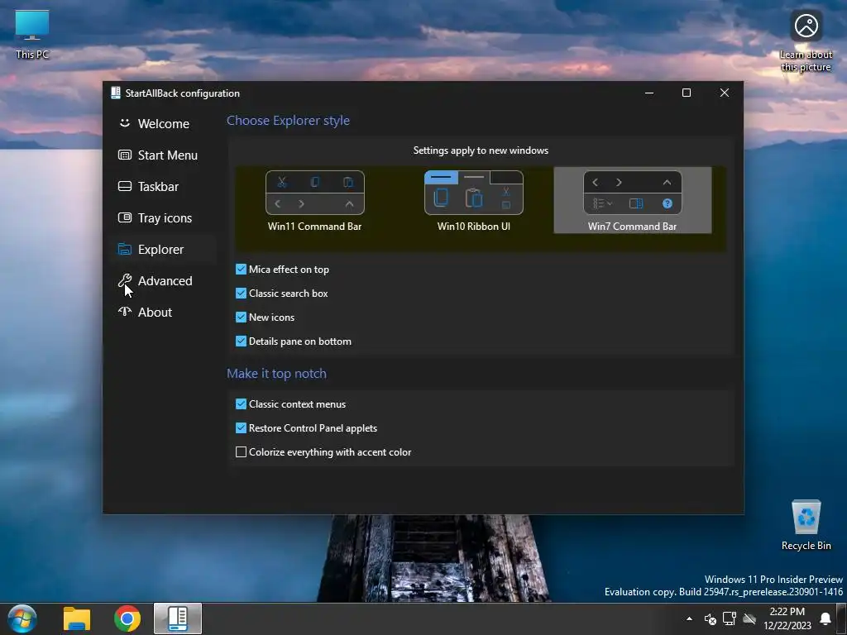Enable Colorize everything with accent color
The height and width of the screenshot is (635, 847).
coord(241,452)
